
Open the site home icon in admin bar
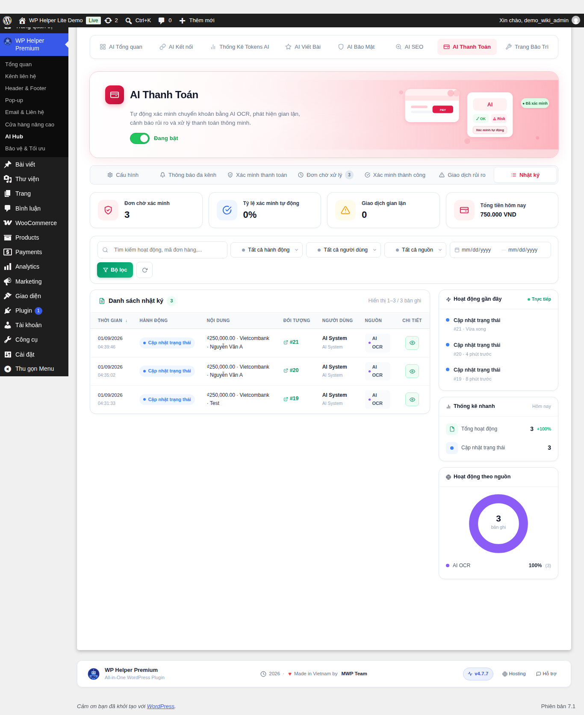pos(22,21)
